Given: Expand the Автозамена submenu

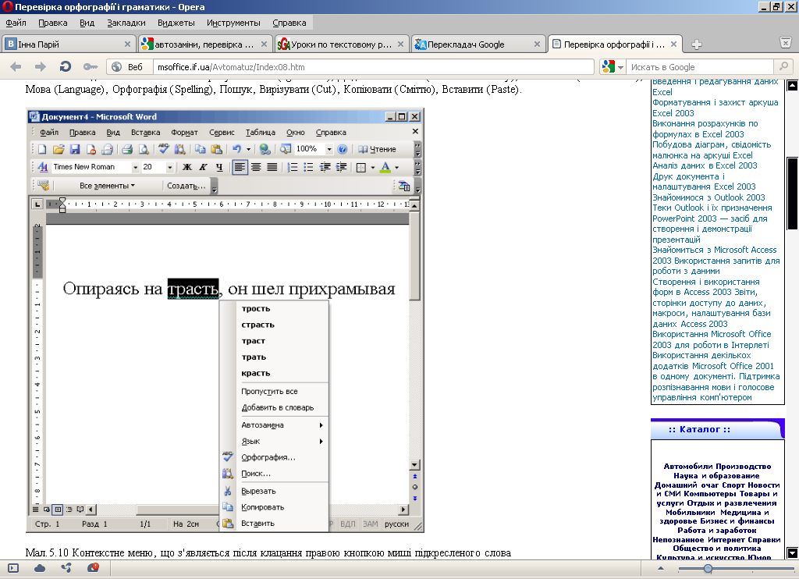Looking at the screenshot, I should click(275, 425).
